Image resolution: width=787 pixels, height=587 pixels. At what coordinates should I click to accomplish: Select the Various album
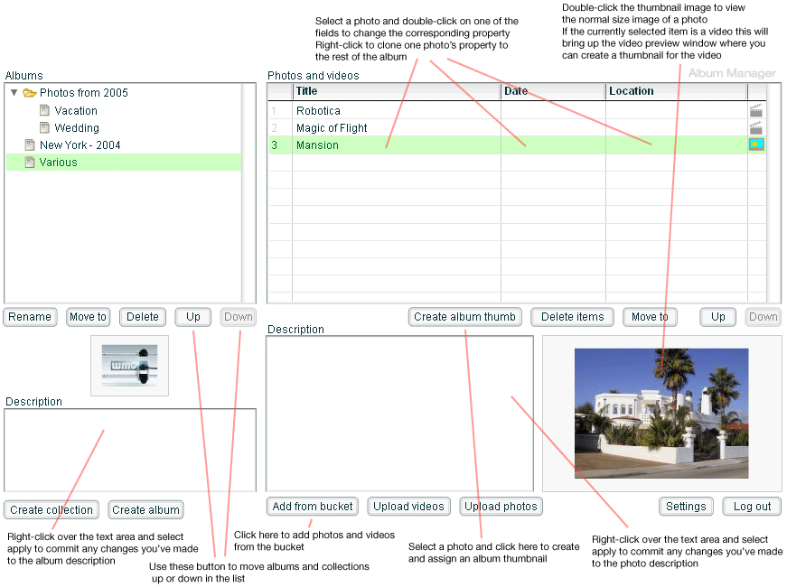point(58,162)
